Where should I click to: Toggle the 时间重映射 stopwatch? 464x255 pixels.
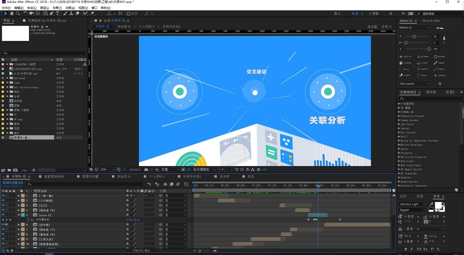28,220
